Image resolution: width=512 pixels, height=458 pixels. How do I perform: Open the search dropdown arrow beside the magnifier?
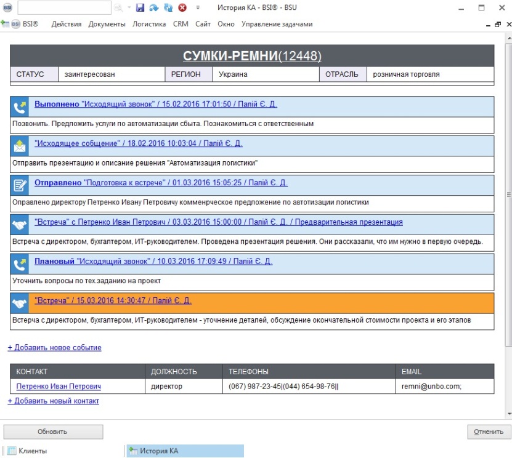click(129, 8)
